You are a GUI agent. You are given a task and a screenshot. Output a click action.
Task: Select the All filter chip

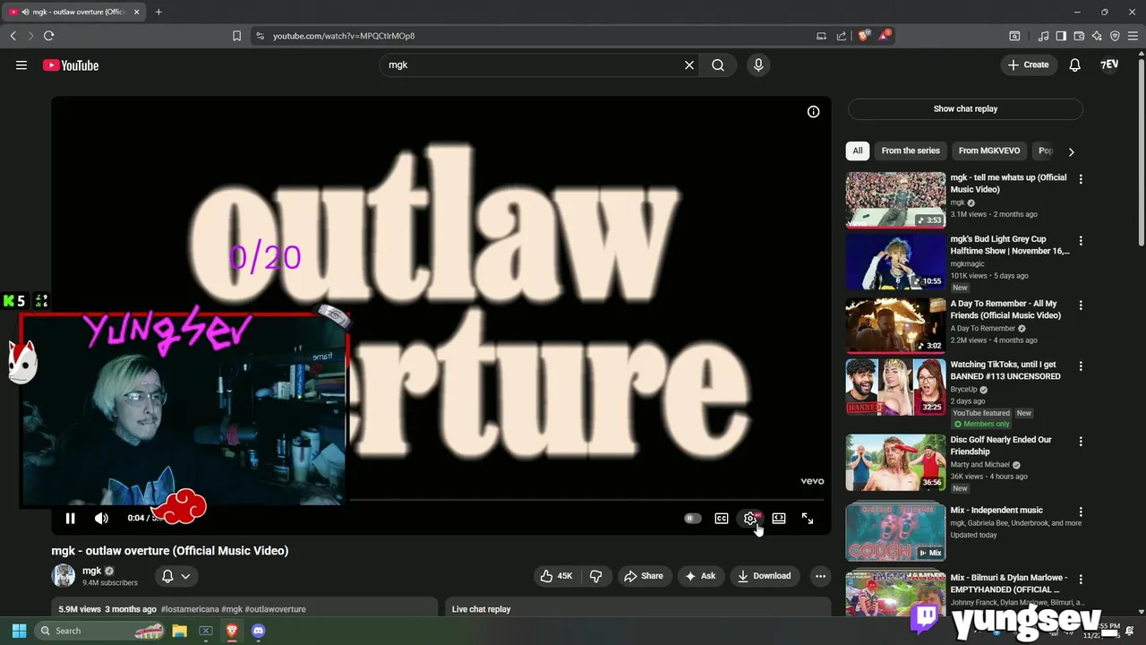858,150
